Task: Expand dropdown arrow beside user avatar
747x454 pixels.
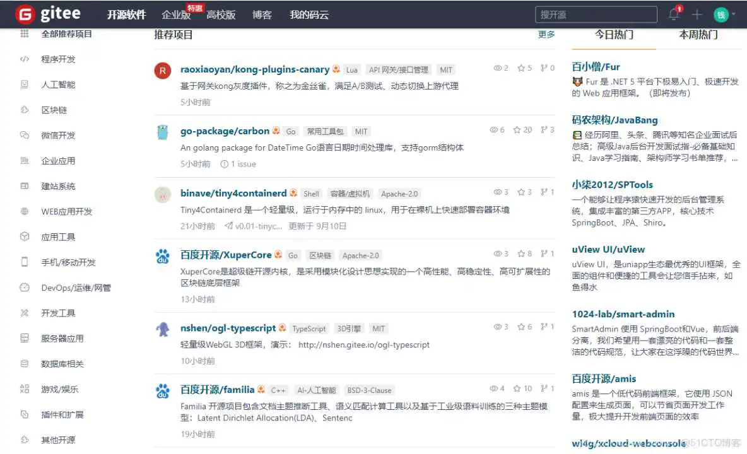Action: pos(734,15)
